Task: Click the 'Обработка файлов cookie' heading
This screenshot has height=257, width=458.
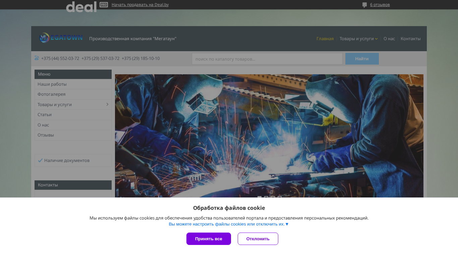Action: tap(229, 208)
